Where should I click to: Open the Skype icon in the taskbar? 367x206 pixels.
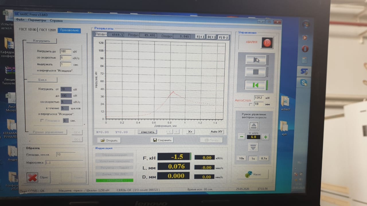point(304,83)
